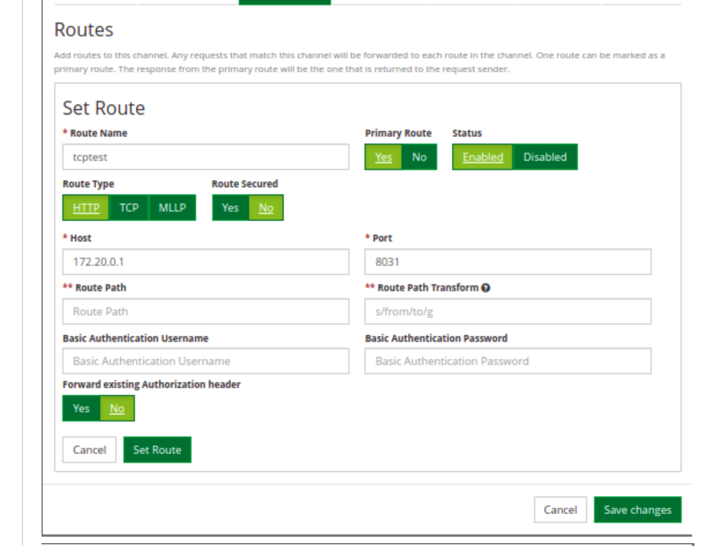Open the Route Path Transform help icon
This screenshot has height=546, width=714.
pyautogui.click(x=486, y=288)
